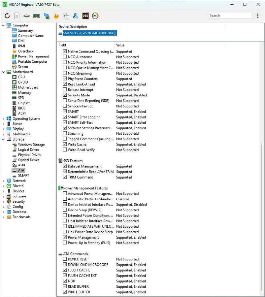Viewport: 265px width, 297px height.
Task: Click the DirectX Xbox icon
Action: point(9,186)
